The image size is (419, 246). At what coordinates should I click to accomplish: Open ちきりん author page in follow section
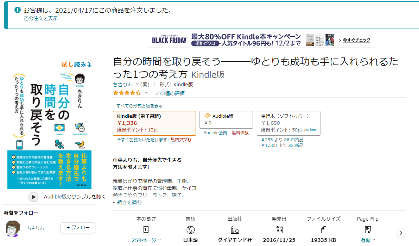[36, 228]
